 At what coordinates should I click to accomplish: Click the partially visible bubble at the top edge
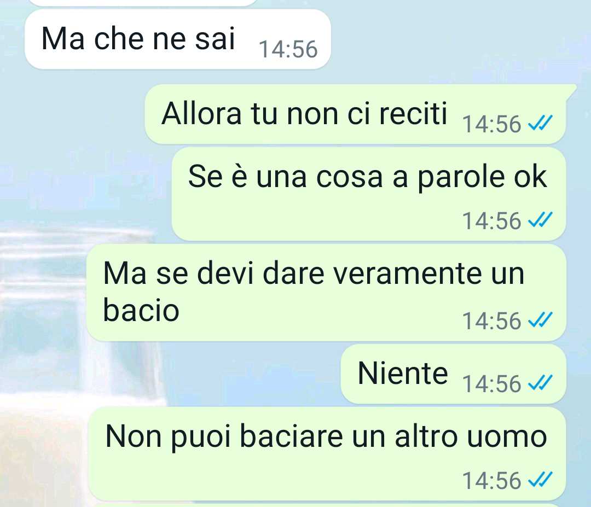click(x=143, y=3)
